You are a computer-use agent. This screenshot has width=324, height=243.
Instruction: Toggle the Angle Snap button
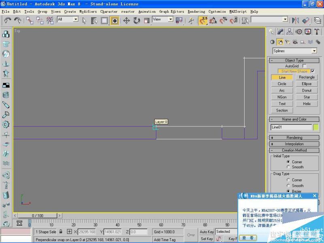[x=213, y=21]
